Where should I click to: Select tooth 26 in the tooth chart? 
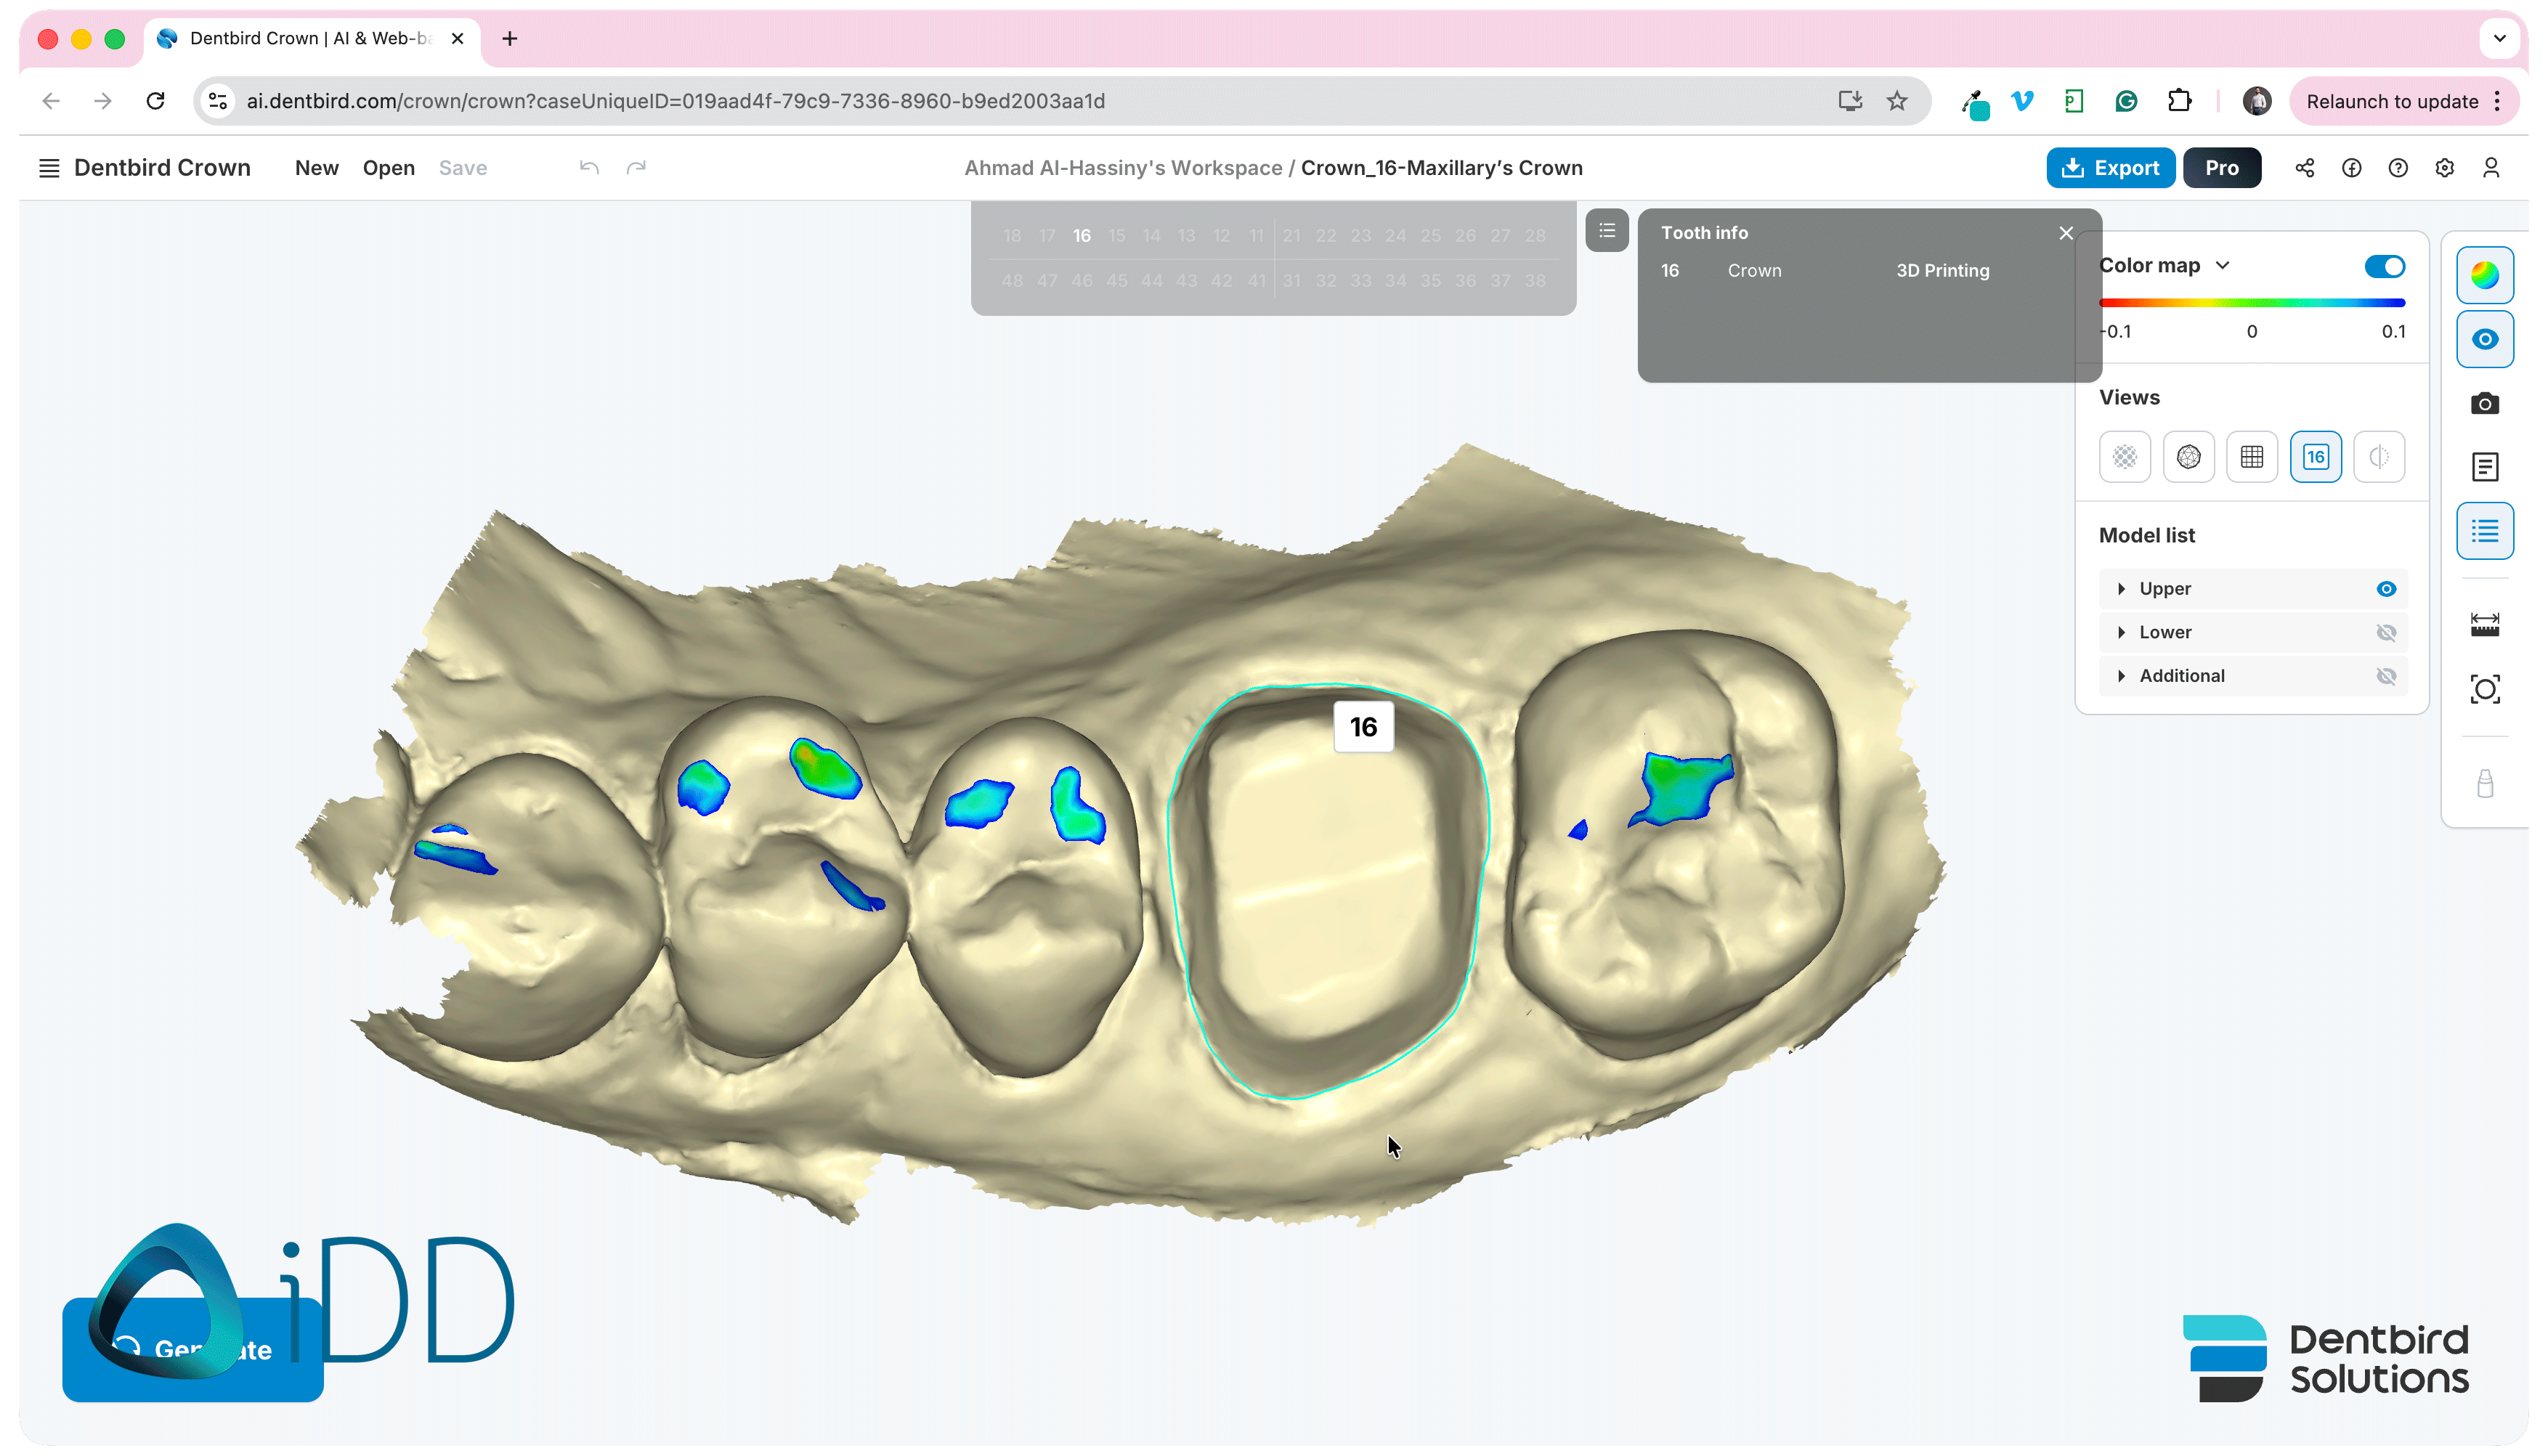point(1464,236)
